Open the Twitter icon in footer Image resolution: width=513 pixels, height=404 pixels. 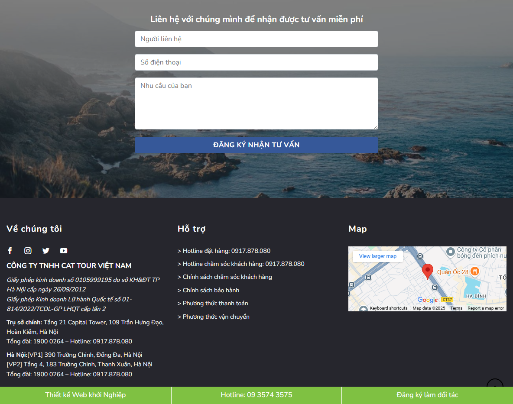pyautogui.click(x=45, y=250)
